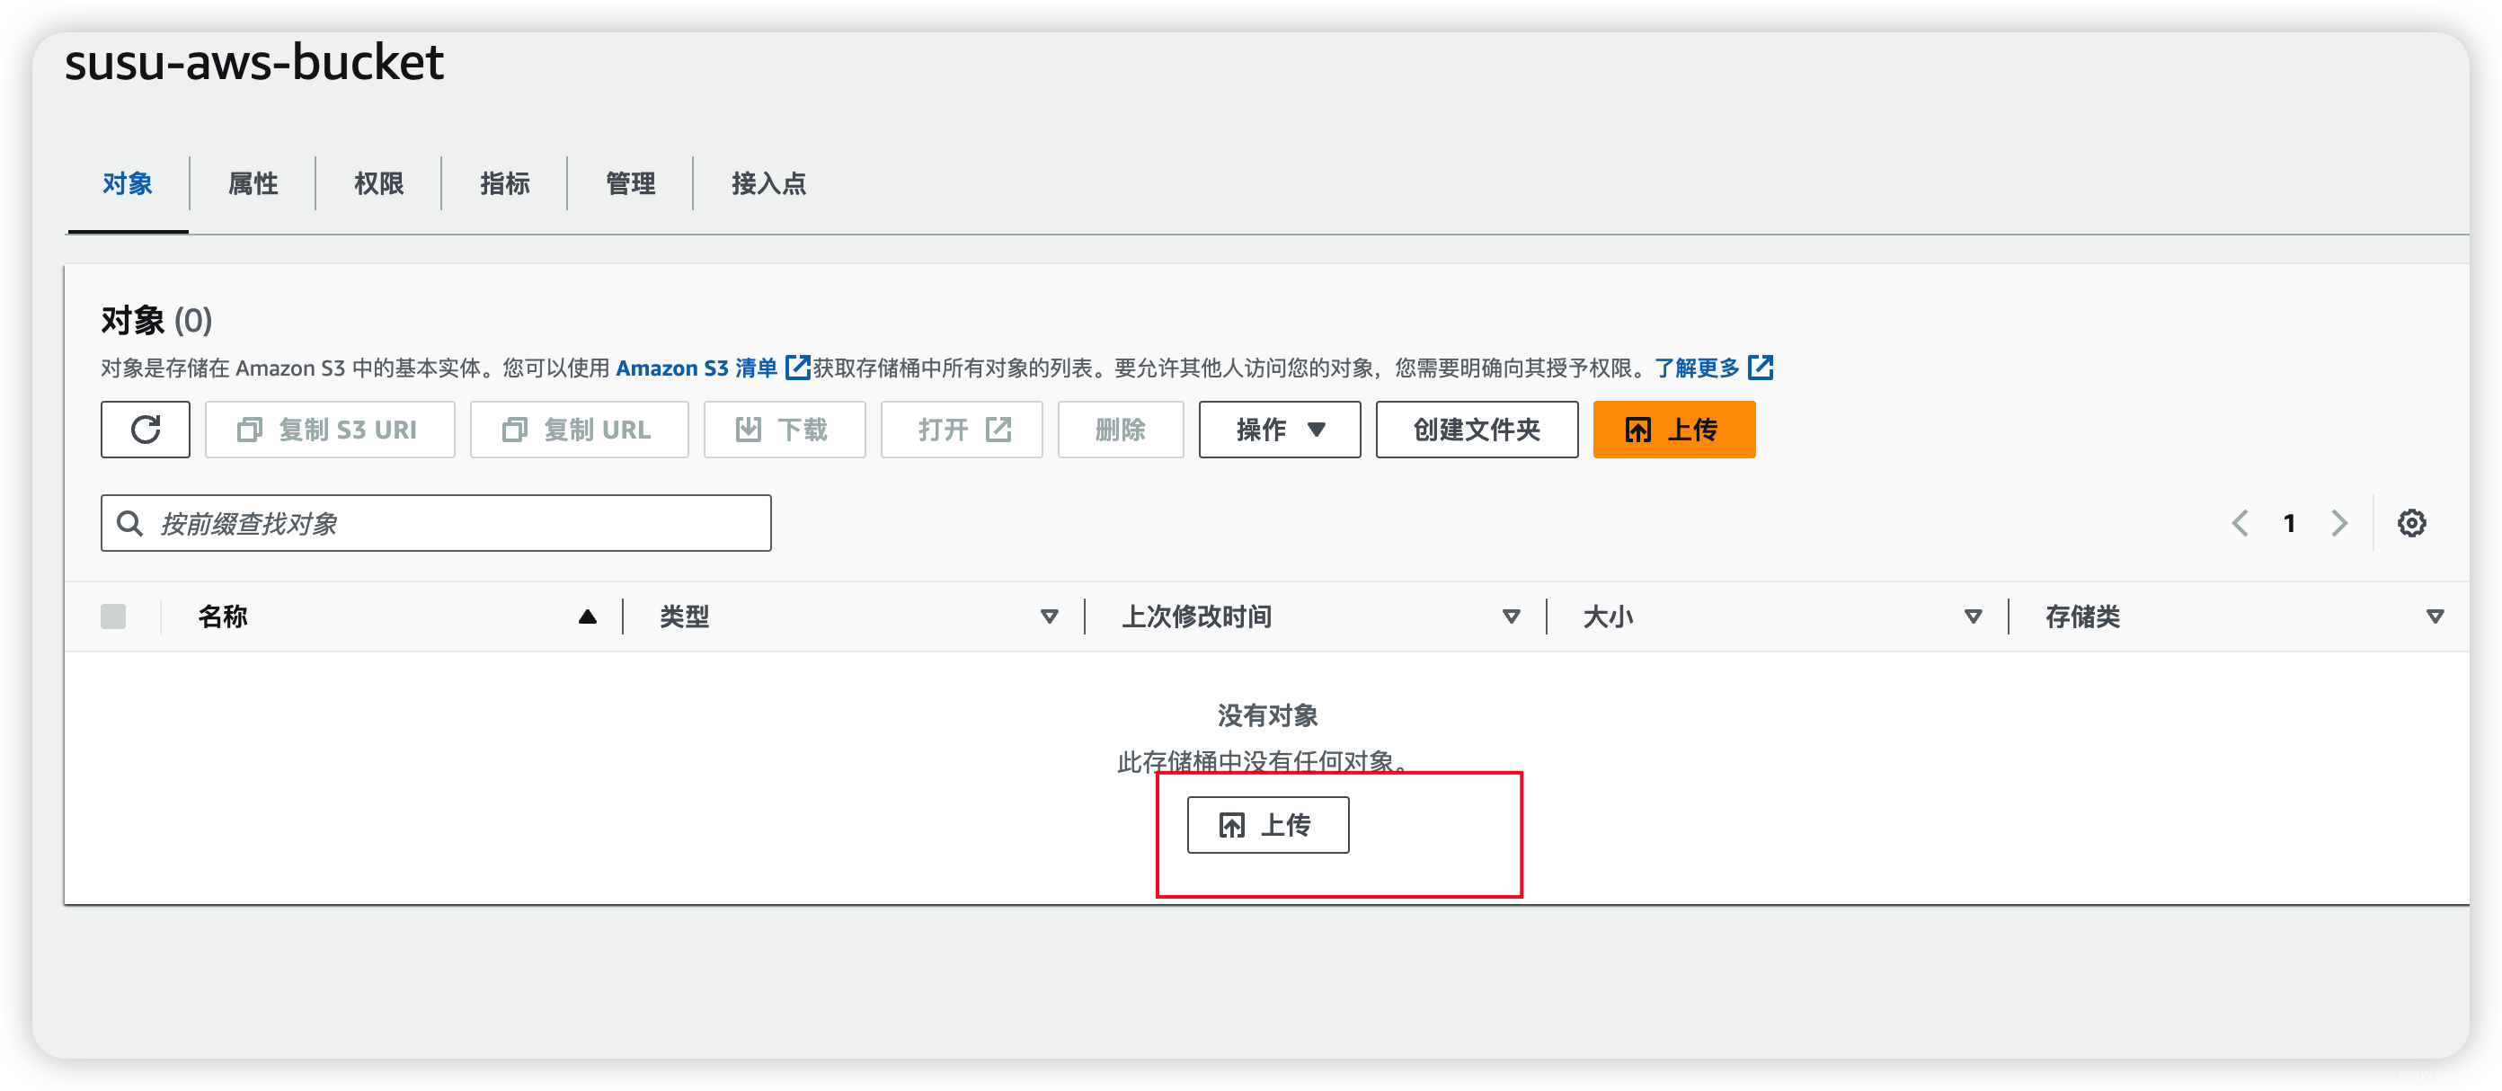Switch to the 属性 tab
2502x1091 pixels.
click(x=253, y=183)
